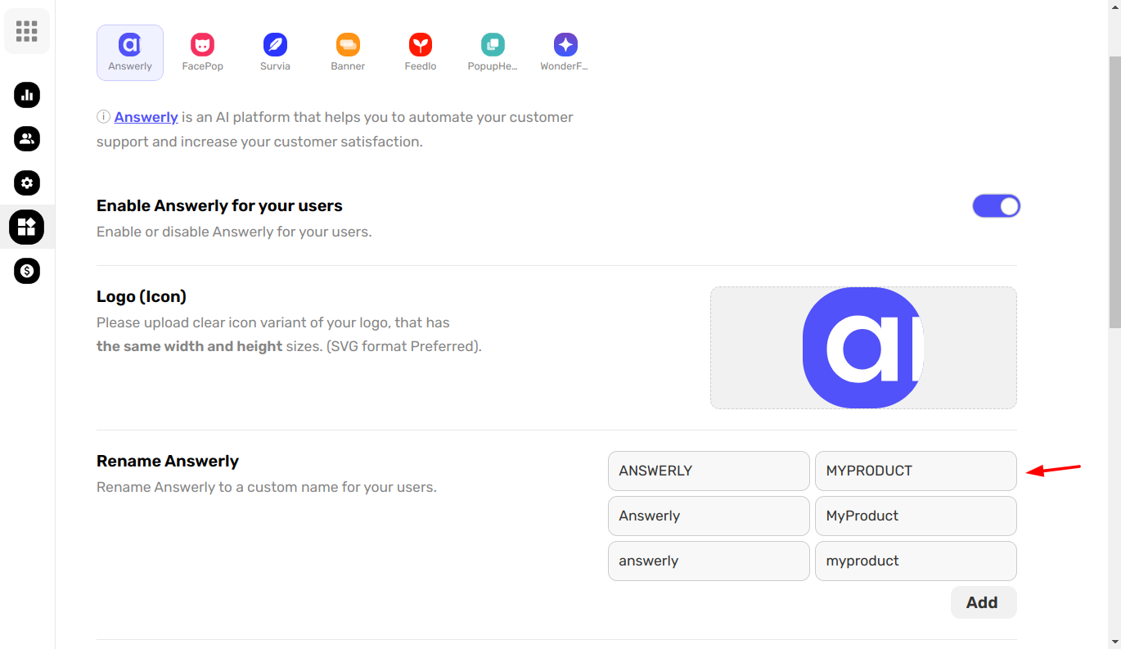The width and height of the screenshot is (1121, 649).
Task: Edit the lowercase myproduct replacement field
Action: [916, 561]
